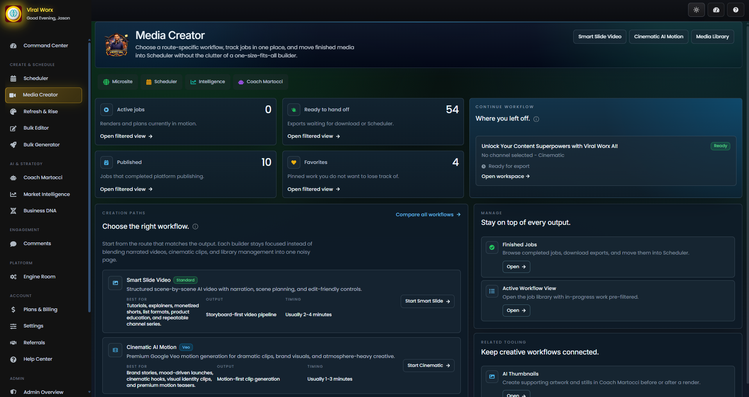Click the Standard badge on Smart Slide Video
The width and height of the screenshot is (749, 397).
tap(185, 280)
